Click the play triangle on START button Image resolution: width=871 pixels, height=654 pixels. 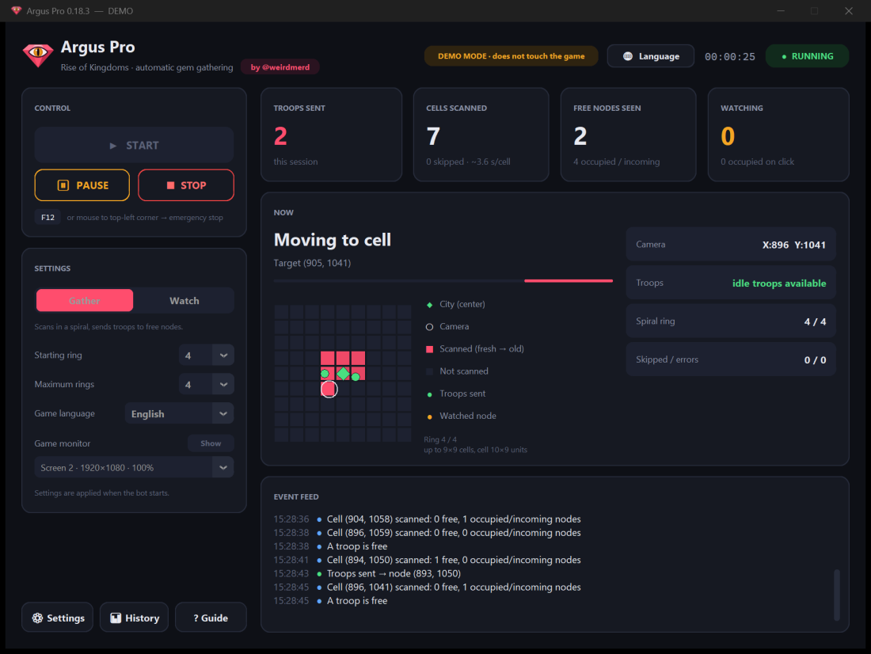[x=112, y=146]
